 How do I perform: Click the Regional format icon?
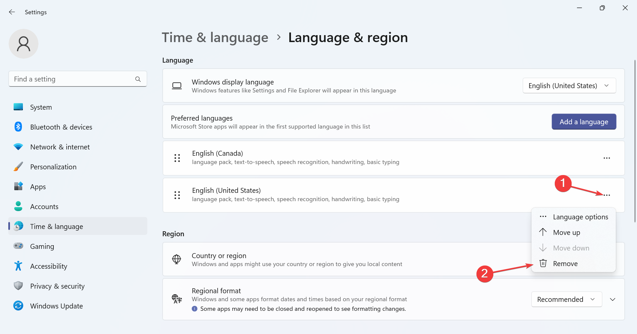click(x=177, y=299)
